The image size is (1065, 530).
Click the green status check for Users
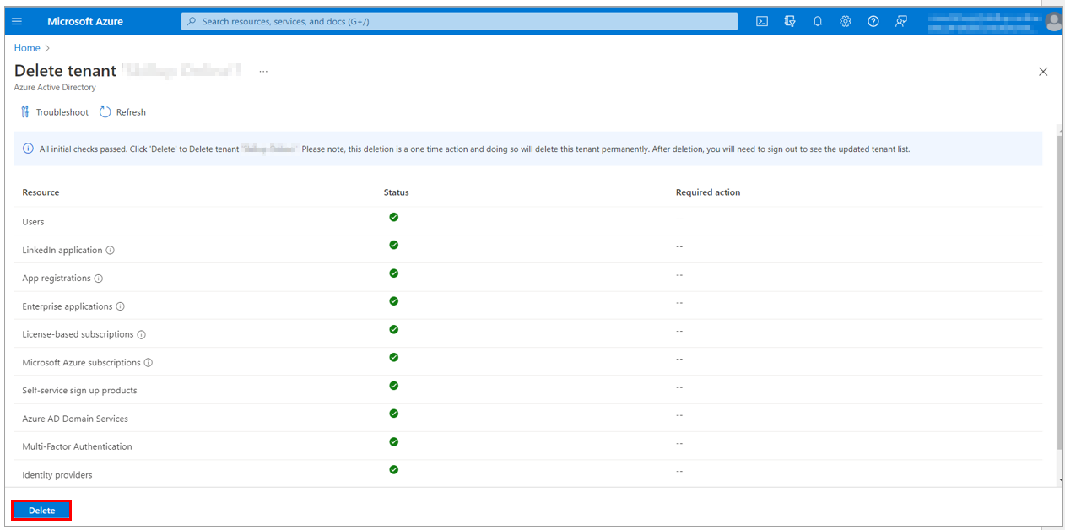394,217
